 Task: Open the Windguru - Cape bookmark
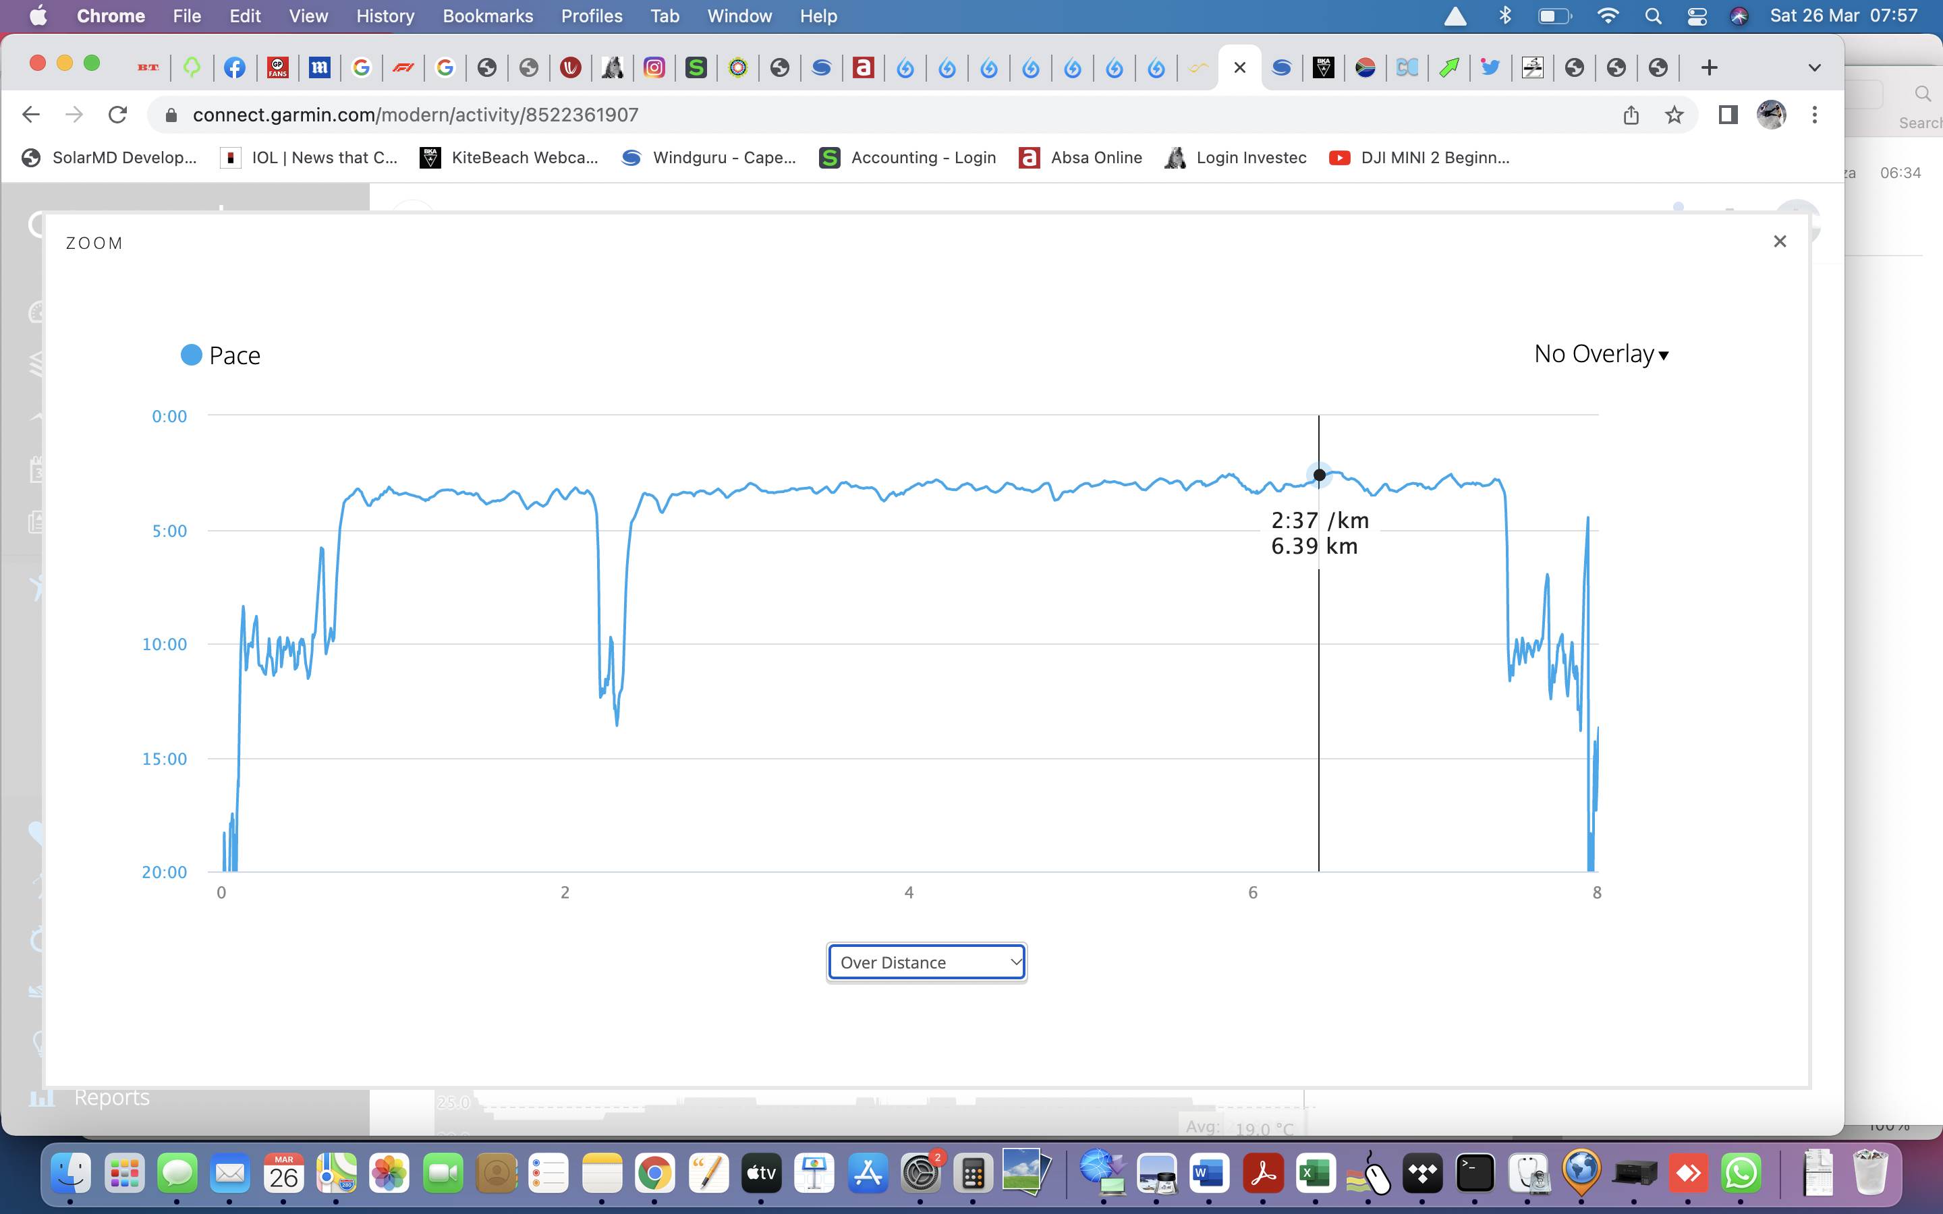pos(709,157)
